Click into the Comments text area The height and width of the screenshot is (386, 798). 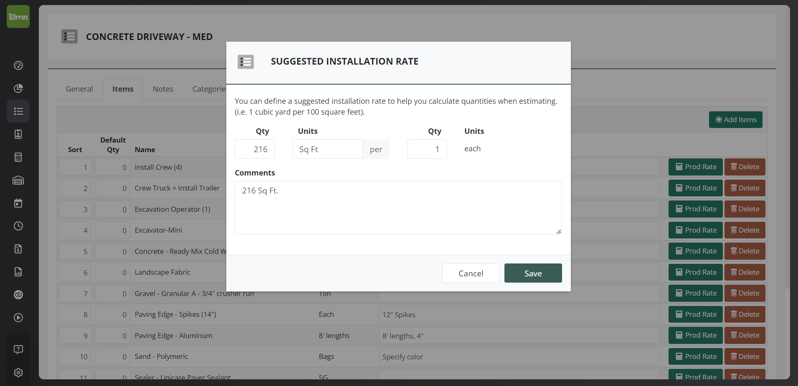tap(398, 208)
